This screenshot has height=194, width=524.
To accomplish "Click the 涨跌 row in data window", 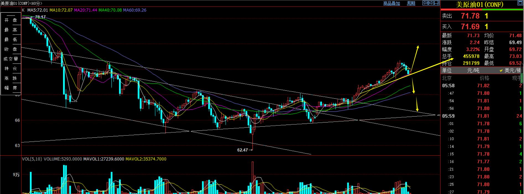I will tap(11, 78).
